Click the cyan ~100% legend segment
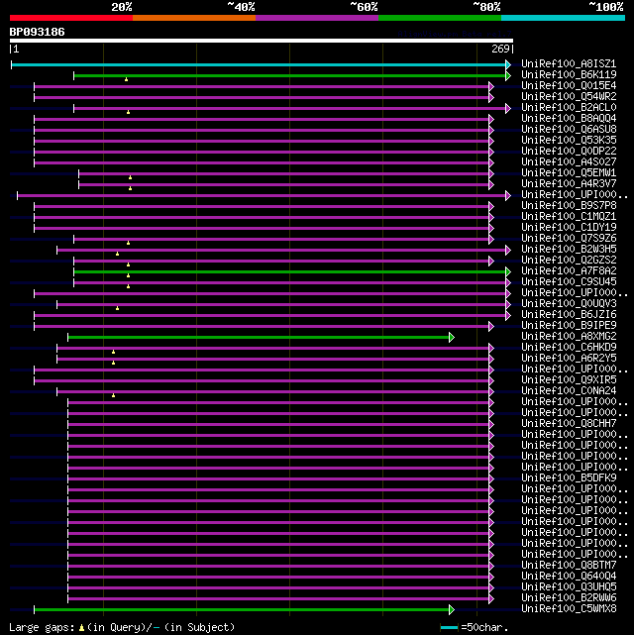The width and height of the screenshot is (634, 635). point(563,18)
